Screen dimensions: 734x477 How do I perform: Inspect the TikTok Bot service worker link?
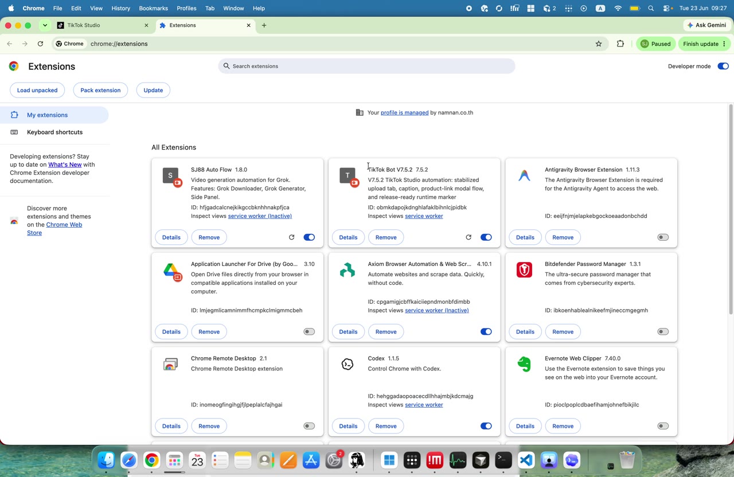tap(424, 216)
